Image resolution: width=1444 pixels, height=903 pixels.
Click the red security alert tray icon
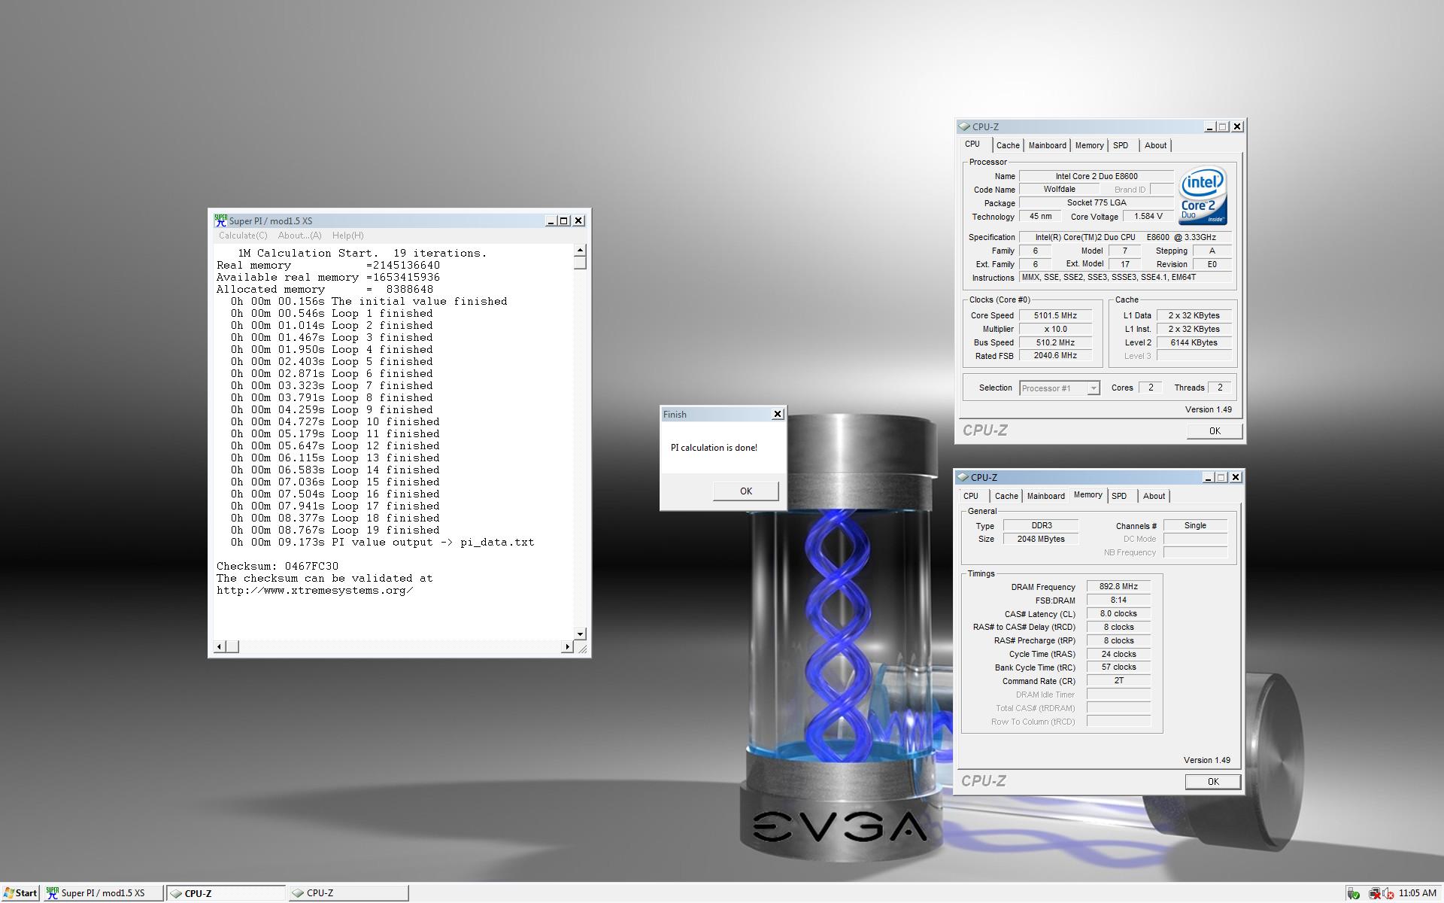[1388, 893]
